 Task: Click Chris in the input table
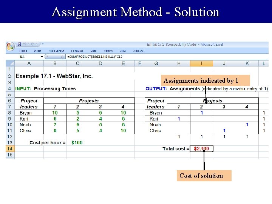point(25,131)
